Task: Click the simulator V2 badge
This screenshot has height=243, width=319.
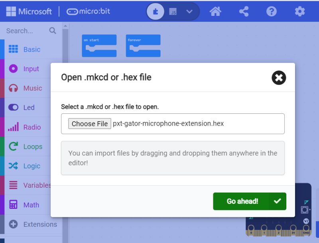Action: pyautogui.click(x=306, y=221)
